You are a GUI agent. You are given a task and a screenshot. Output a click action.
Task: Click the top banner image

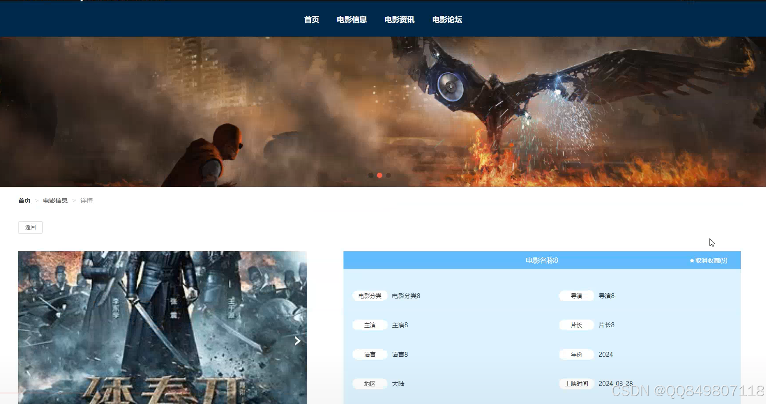pyautogui.click(x=383, y=112)
